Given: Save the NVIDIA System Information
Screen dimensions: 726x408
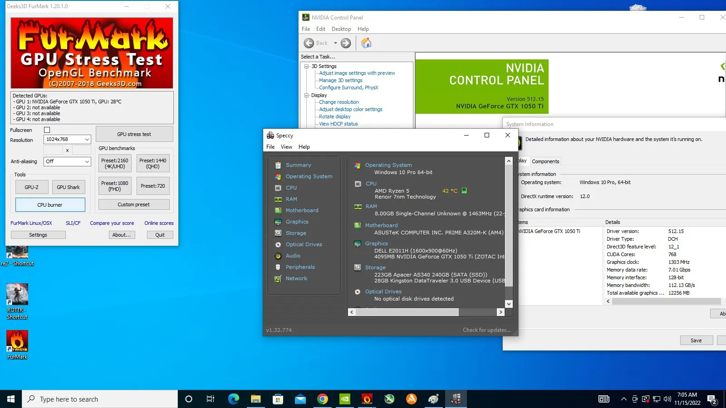Looking at the screenshot, I should 696,340.
